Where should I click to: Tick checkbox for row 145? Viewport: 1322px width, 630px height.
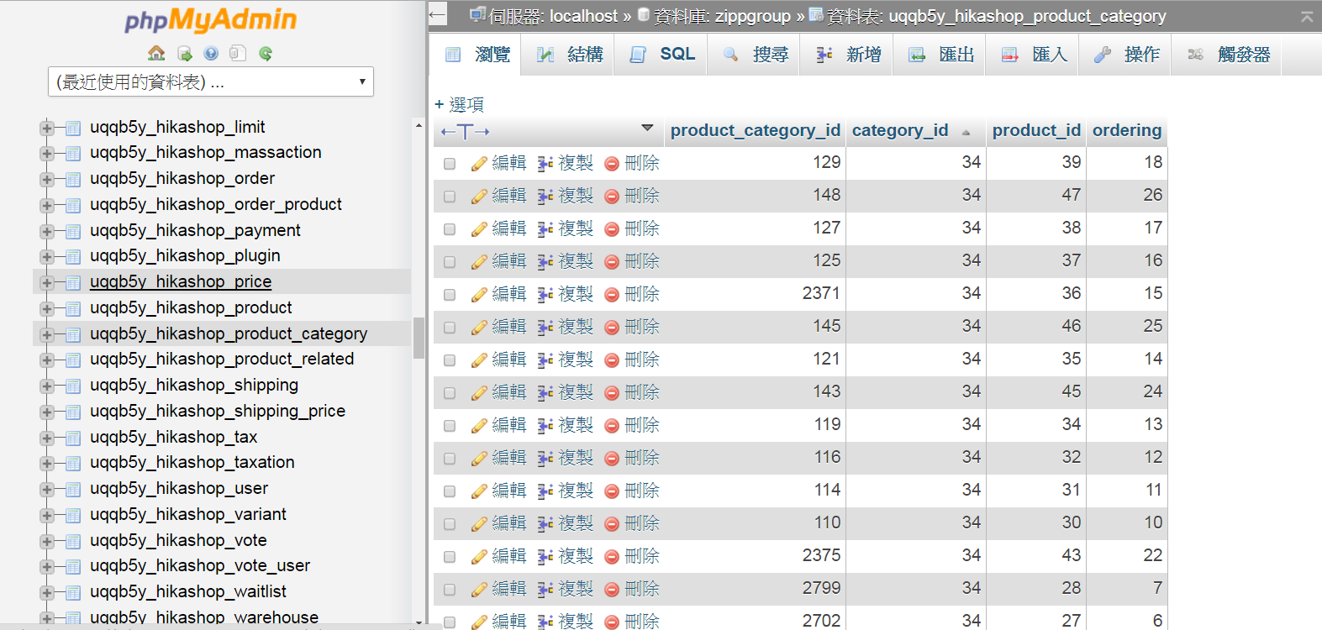pyautogui.click(x=450, y=328)
